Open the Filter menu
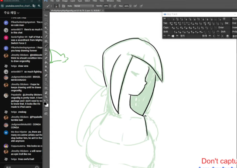This screenshot has height=168, width=237. coord(95,1)
